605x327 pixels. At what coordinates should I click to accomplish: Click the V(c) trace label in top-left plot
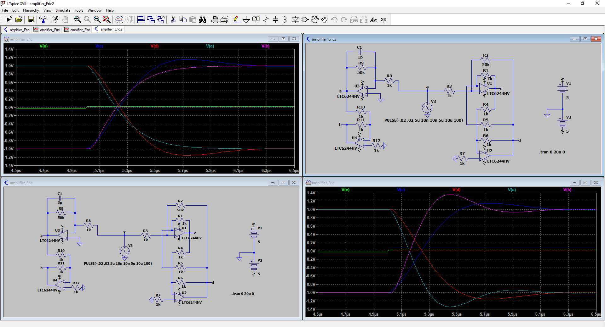[x=99, y=46]
